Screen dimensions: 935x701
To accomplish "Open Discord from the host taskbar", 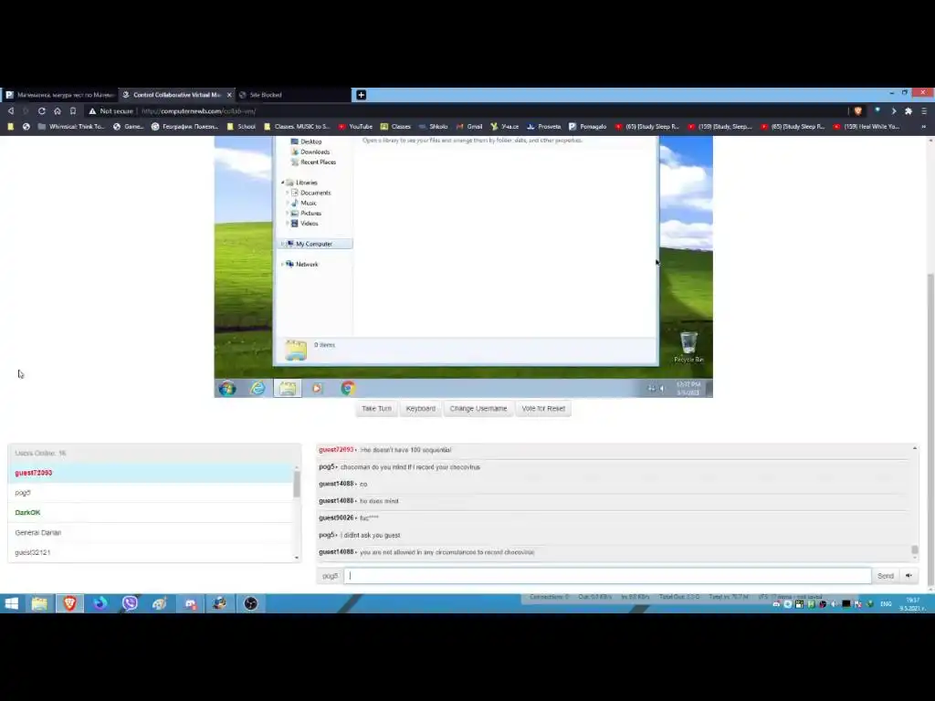I will [190, 603].
